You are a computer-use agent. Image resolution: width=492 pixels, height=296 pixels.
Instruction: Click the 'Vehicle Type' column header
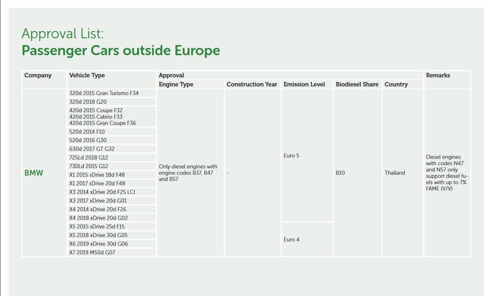[87, 75]
